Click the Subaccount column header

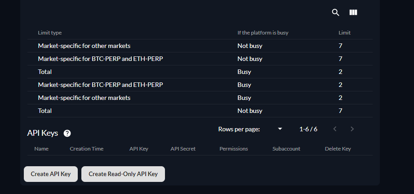click(286, 149)
